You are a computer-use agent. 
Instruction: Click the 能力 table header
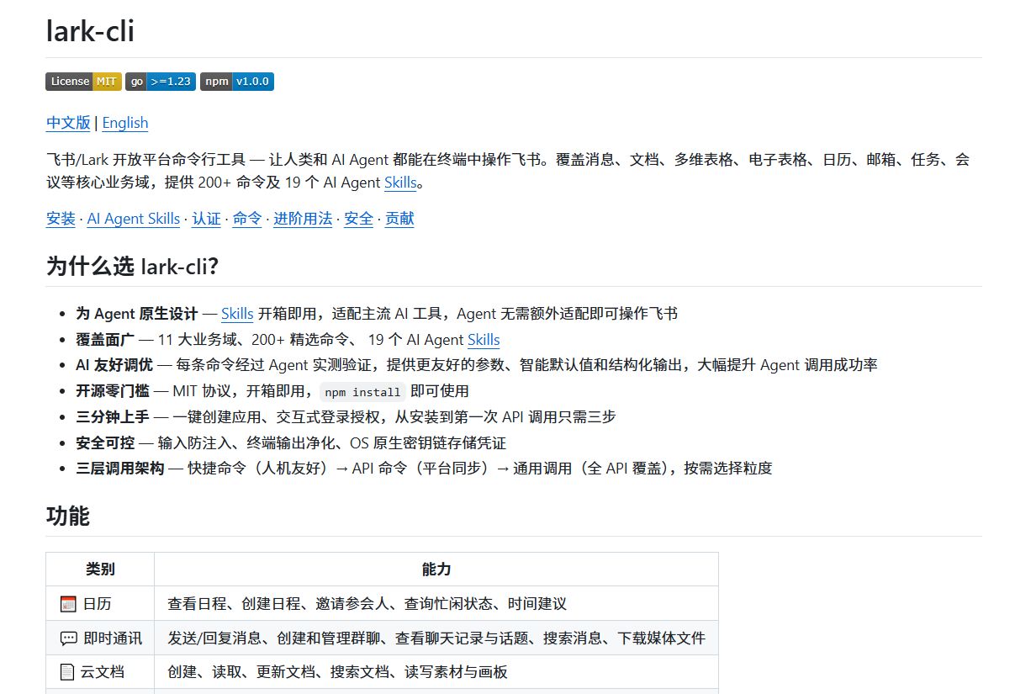click(436, 570)
